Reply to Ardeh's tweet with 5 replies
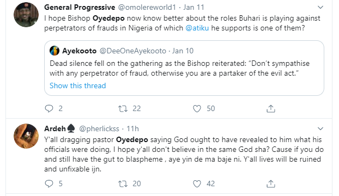Viewport: 339px width, 196px height. pyautogui.click(x=49, y=183)
